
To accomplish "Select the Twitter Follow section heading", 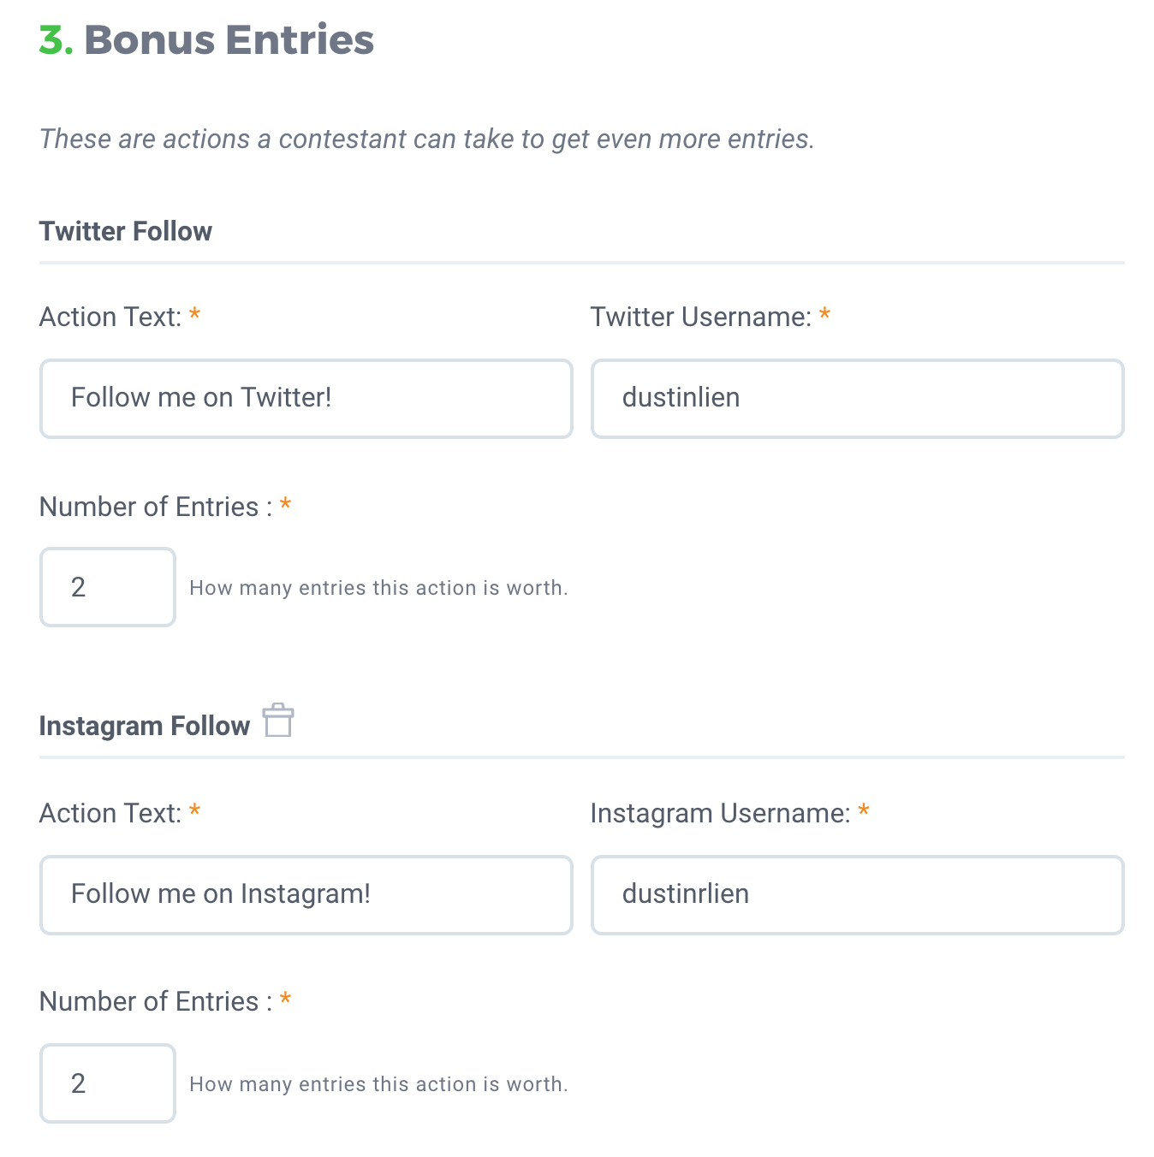I will pyautogui.click(x=126, y=231).
